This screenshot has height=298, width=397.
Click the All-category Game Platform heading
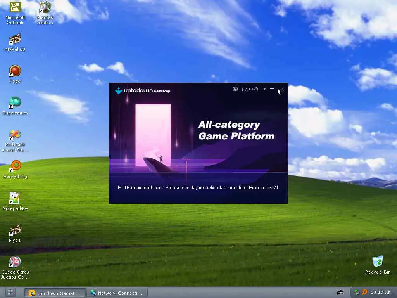point(236,130)
